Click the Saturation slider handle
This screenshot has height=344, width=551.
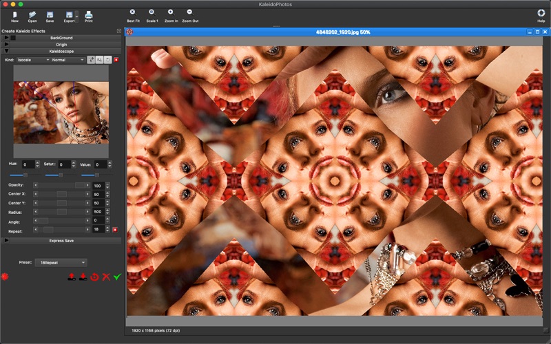[x=61, y=175]
